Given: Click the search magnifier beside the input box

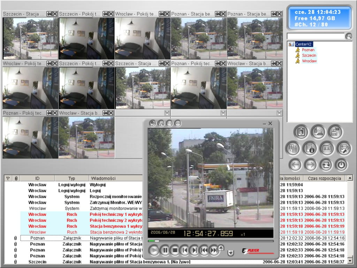Looking at the screenshot, I should click(349, 36).
